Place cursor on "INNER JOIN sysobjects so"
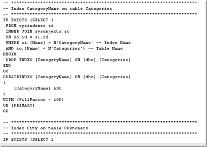This screenshot has height=147, width=207. [x=38, y=32]
